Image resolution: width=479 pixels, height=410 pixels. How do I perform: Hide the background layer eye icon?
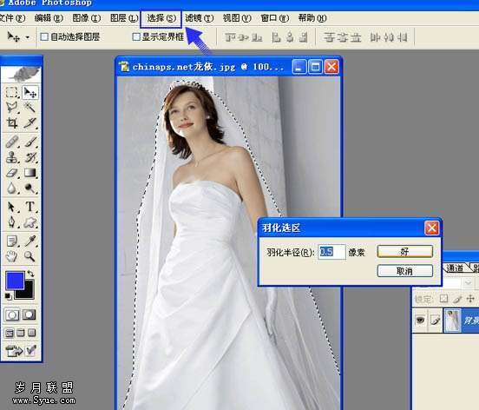pos(420,321)
